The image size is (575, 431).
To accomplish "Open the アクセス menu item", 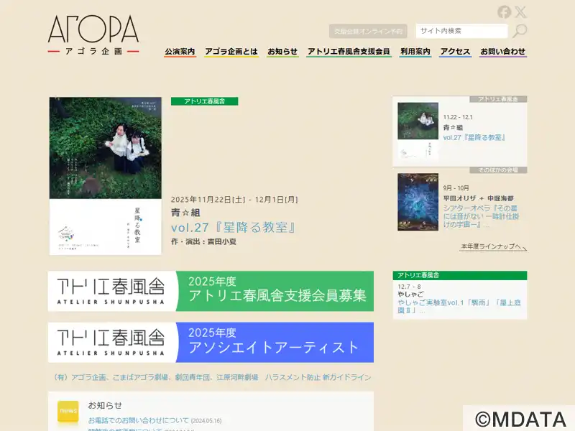I will (x=455, y=52).
